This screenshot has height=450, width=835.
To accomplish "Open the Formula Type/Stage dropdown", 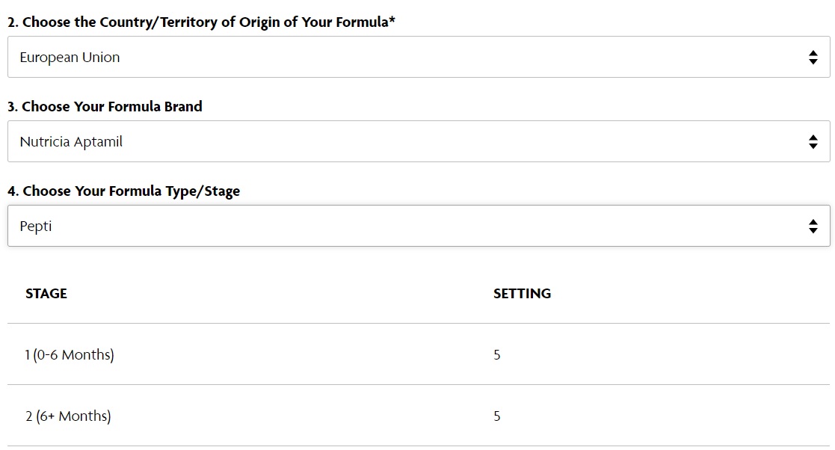I will [419, 226].
